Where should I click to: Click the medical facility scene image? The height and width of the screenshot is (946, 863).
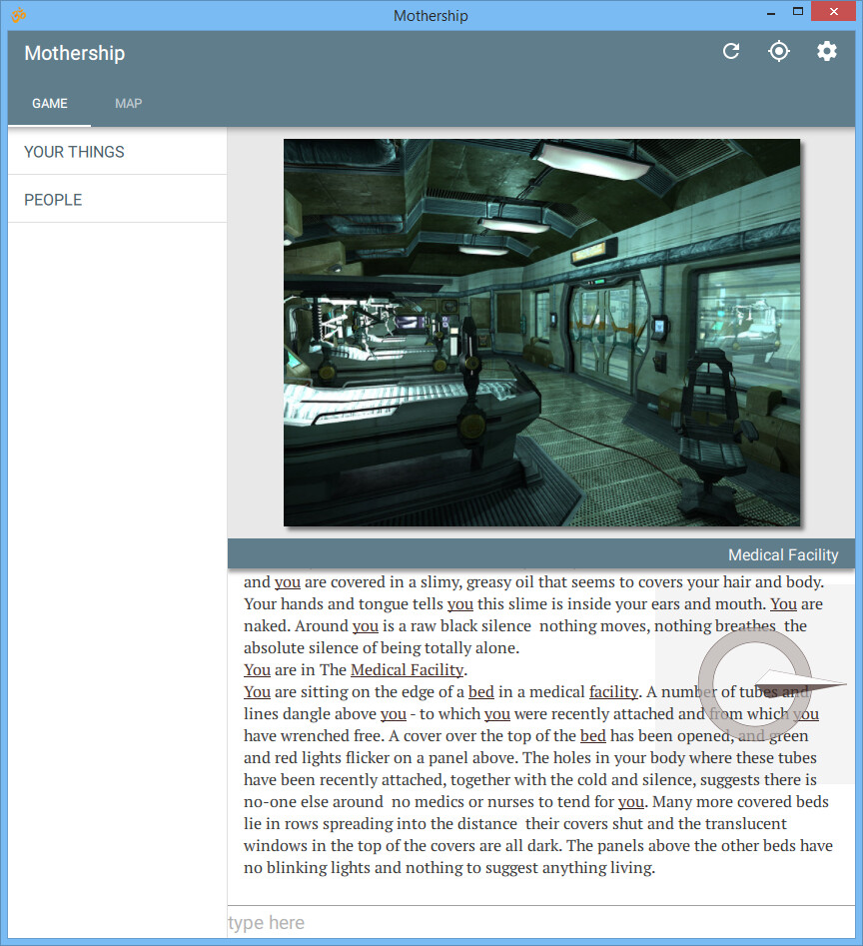point(541,333)
